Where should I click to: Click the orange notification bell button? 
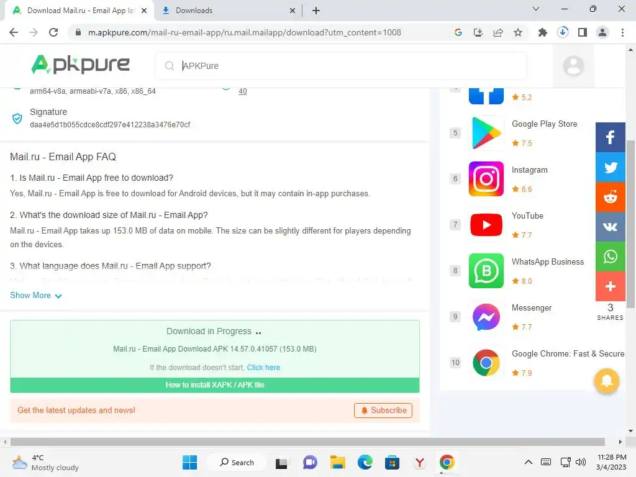pyautogui.click(x=606, y=381)
